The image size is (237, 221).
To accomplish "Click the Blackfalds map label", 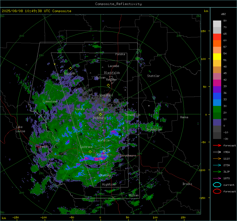I will (112, 73).
